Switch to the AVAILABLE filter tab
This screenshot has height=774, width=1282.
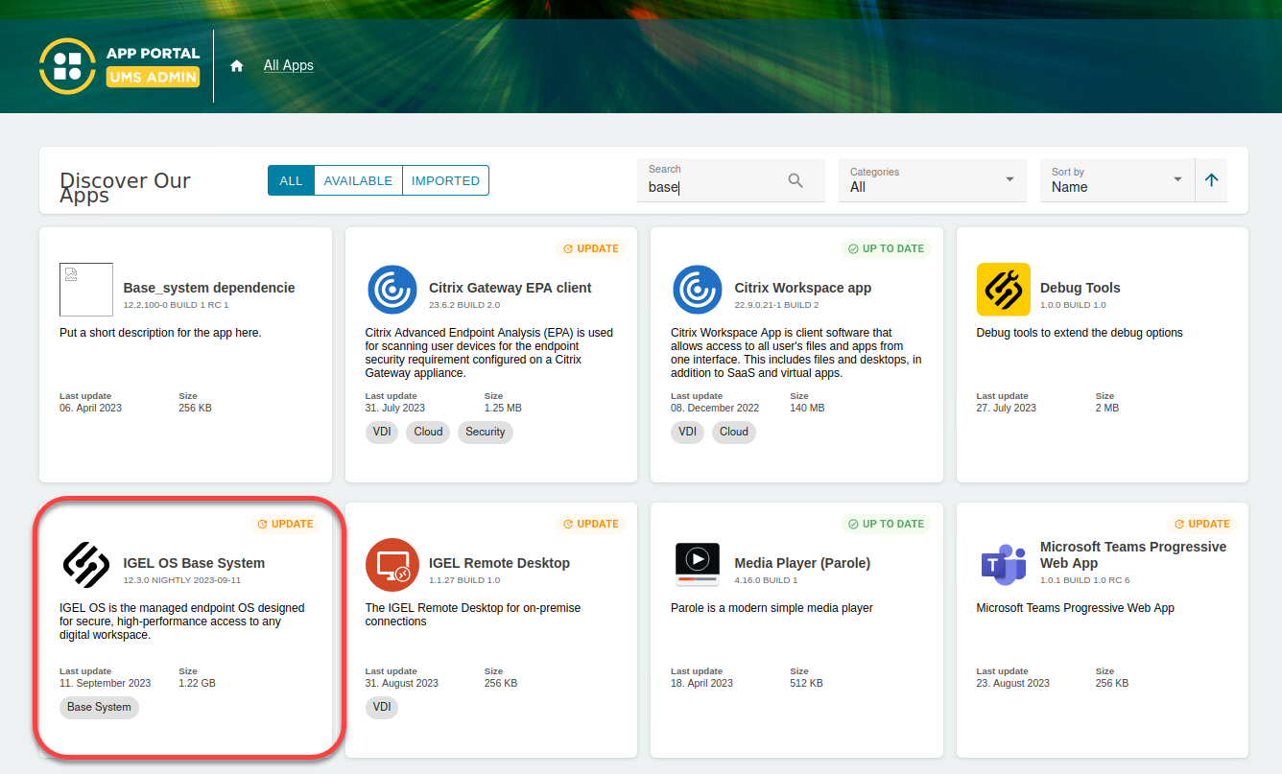point(358,179)
